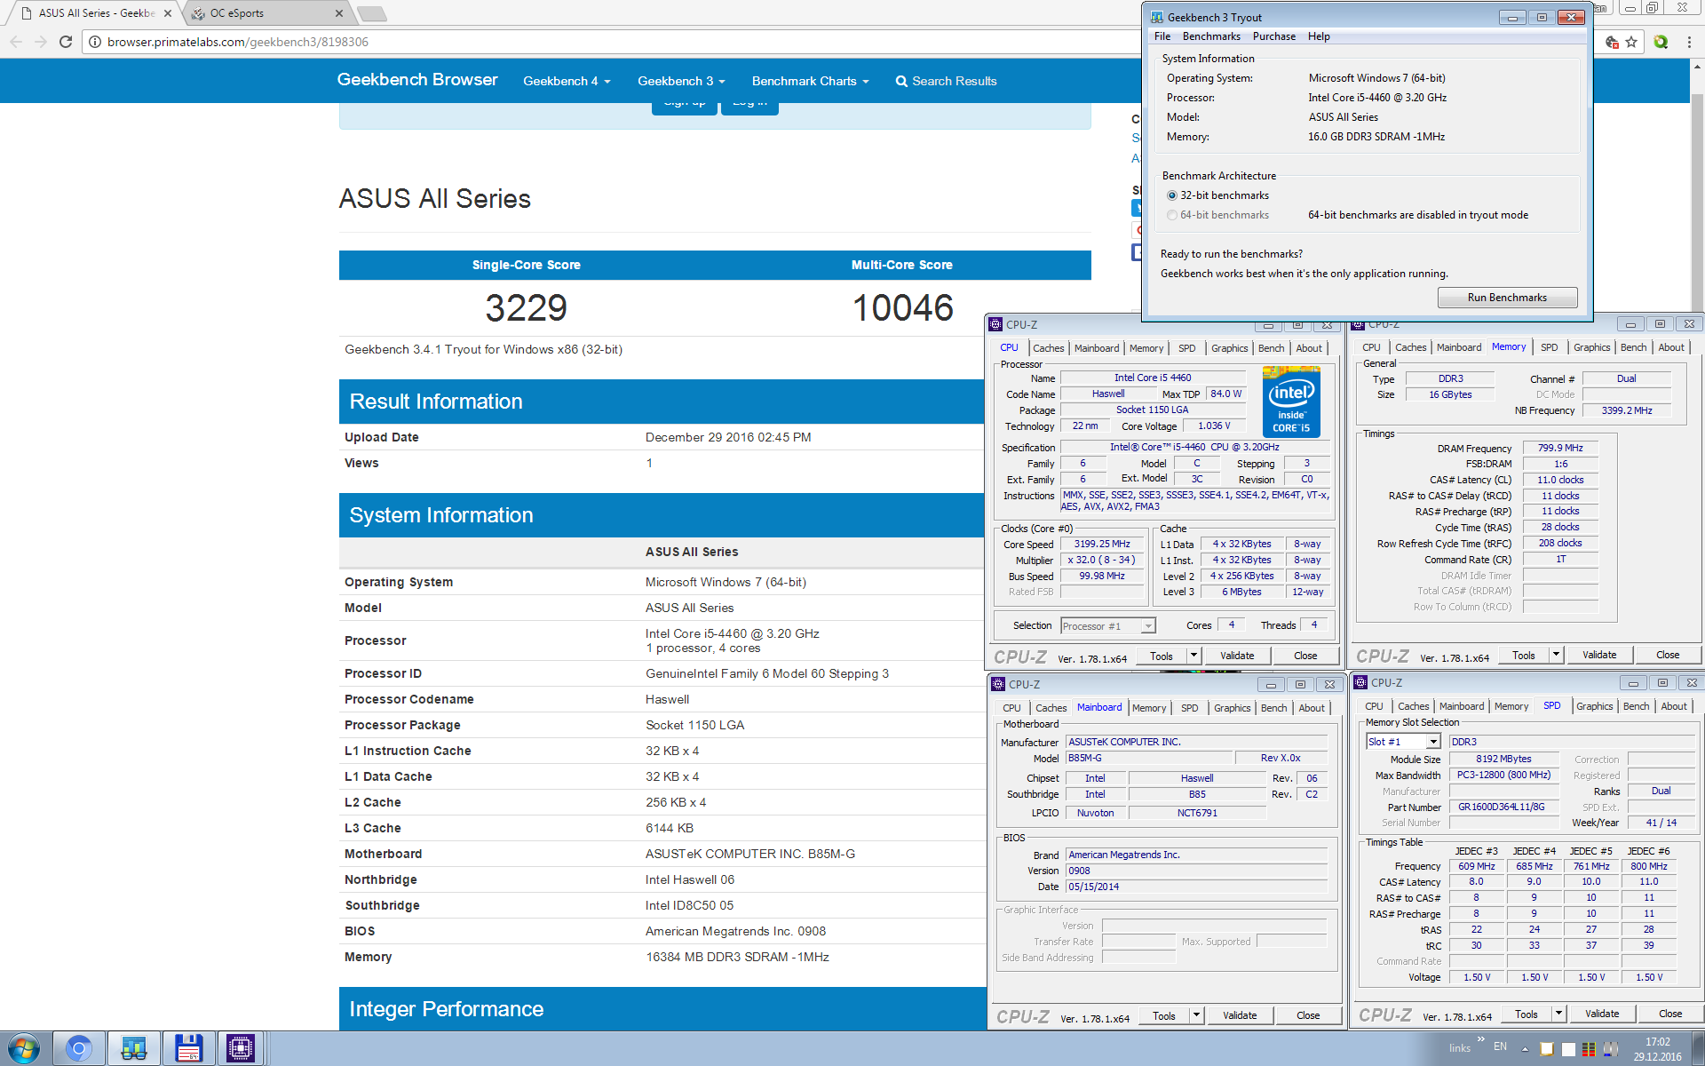This screenshot has width=1705, height=1066.
Task: Click the browser forward arrow
Action: click(41, 42)
